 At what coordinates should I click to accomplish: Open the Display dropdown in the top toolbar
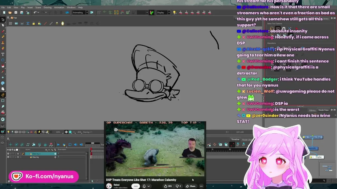(163, 13)
